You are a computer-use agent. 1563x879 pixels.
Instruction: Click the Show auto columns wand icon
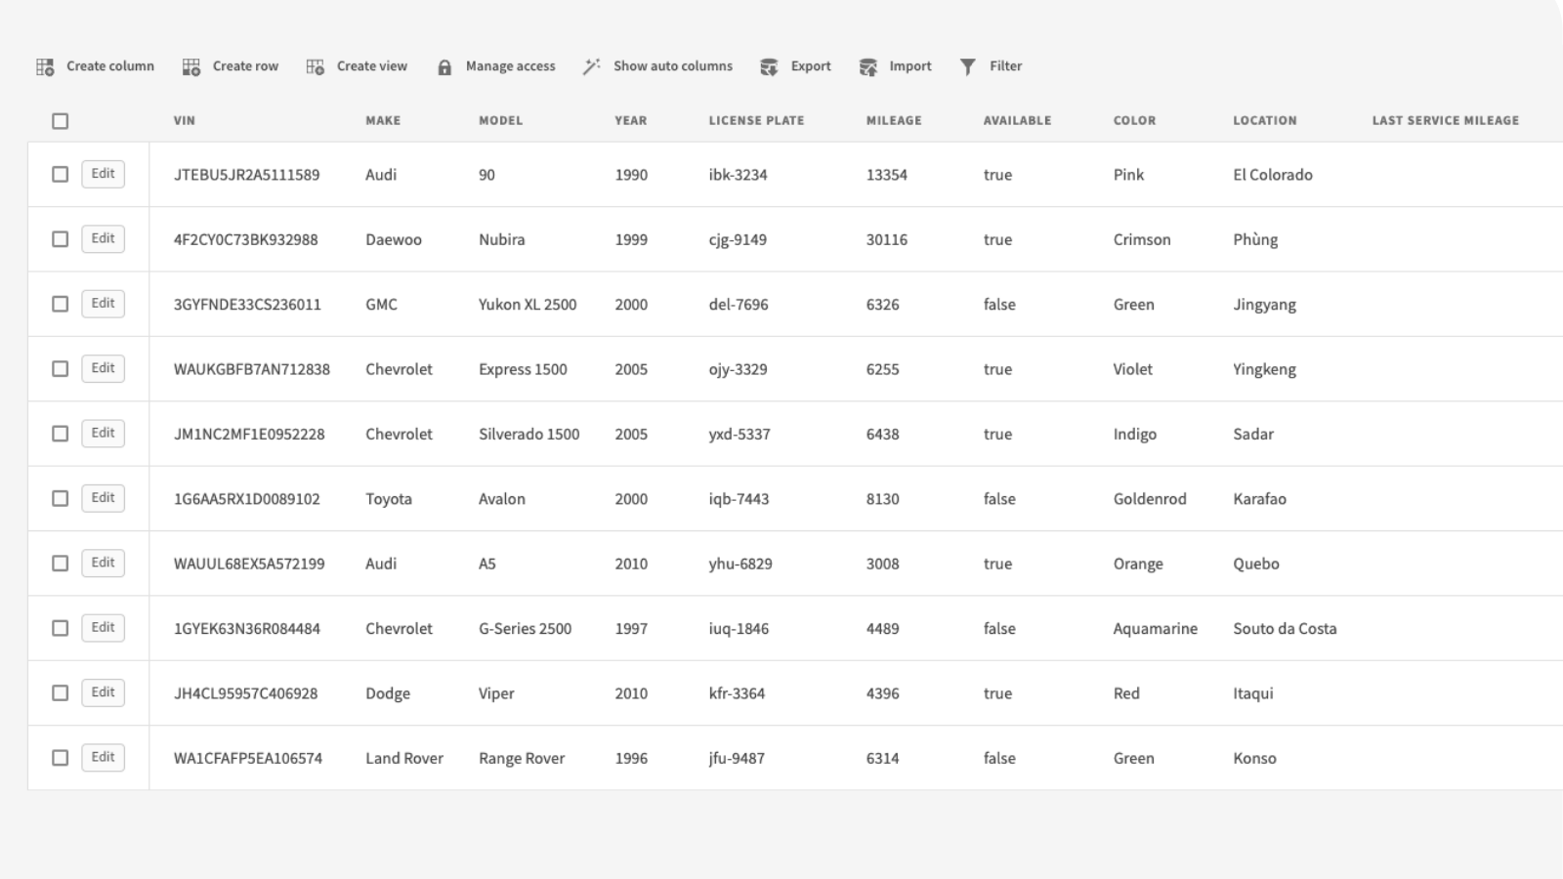591,66
